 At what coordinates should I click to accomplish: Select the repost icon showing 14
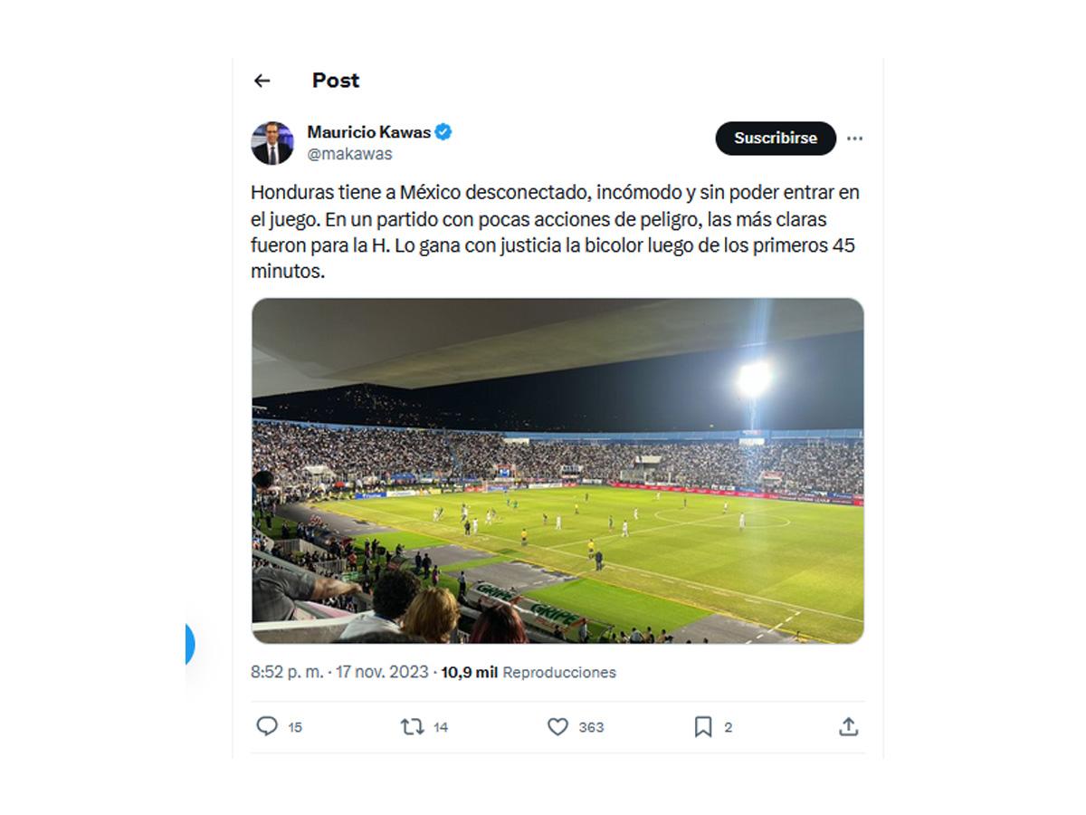tap(414, 726)
